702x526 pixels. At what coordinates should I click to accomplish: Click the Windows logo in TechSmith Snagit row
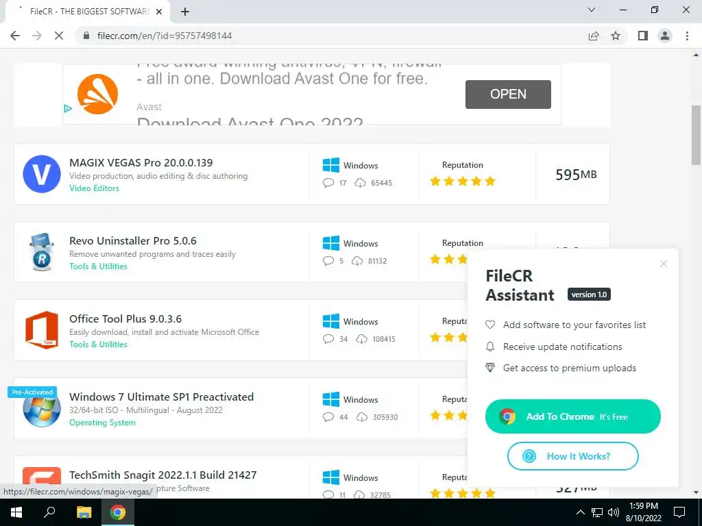point(331,477)
